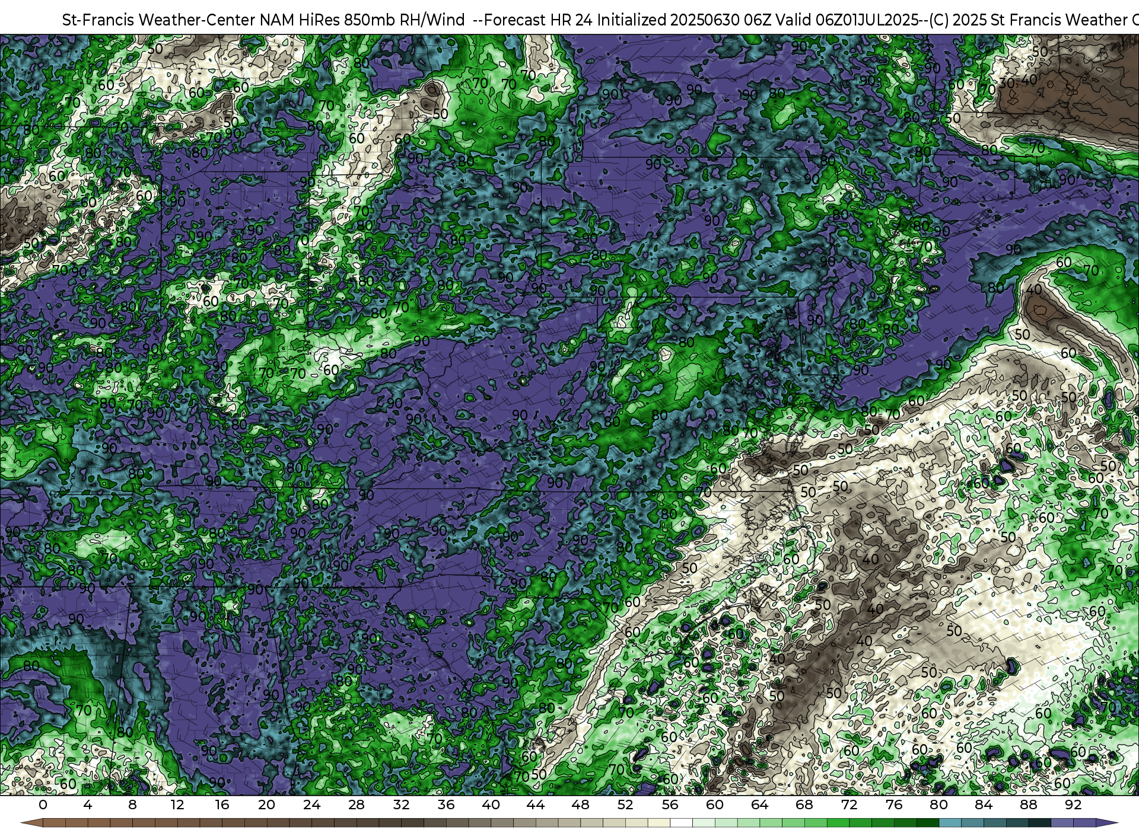
Task: Click the '4' label on the color scale
Action: pos(88,805)
